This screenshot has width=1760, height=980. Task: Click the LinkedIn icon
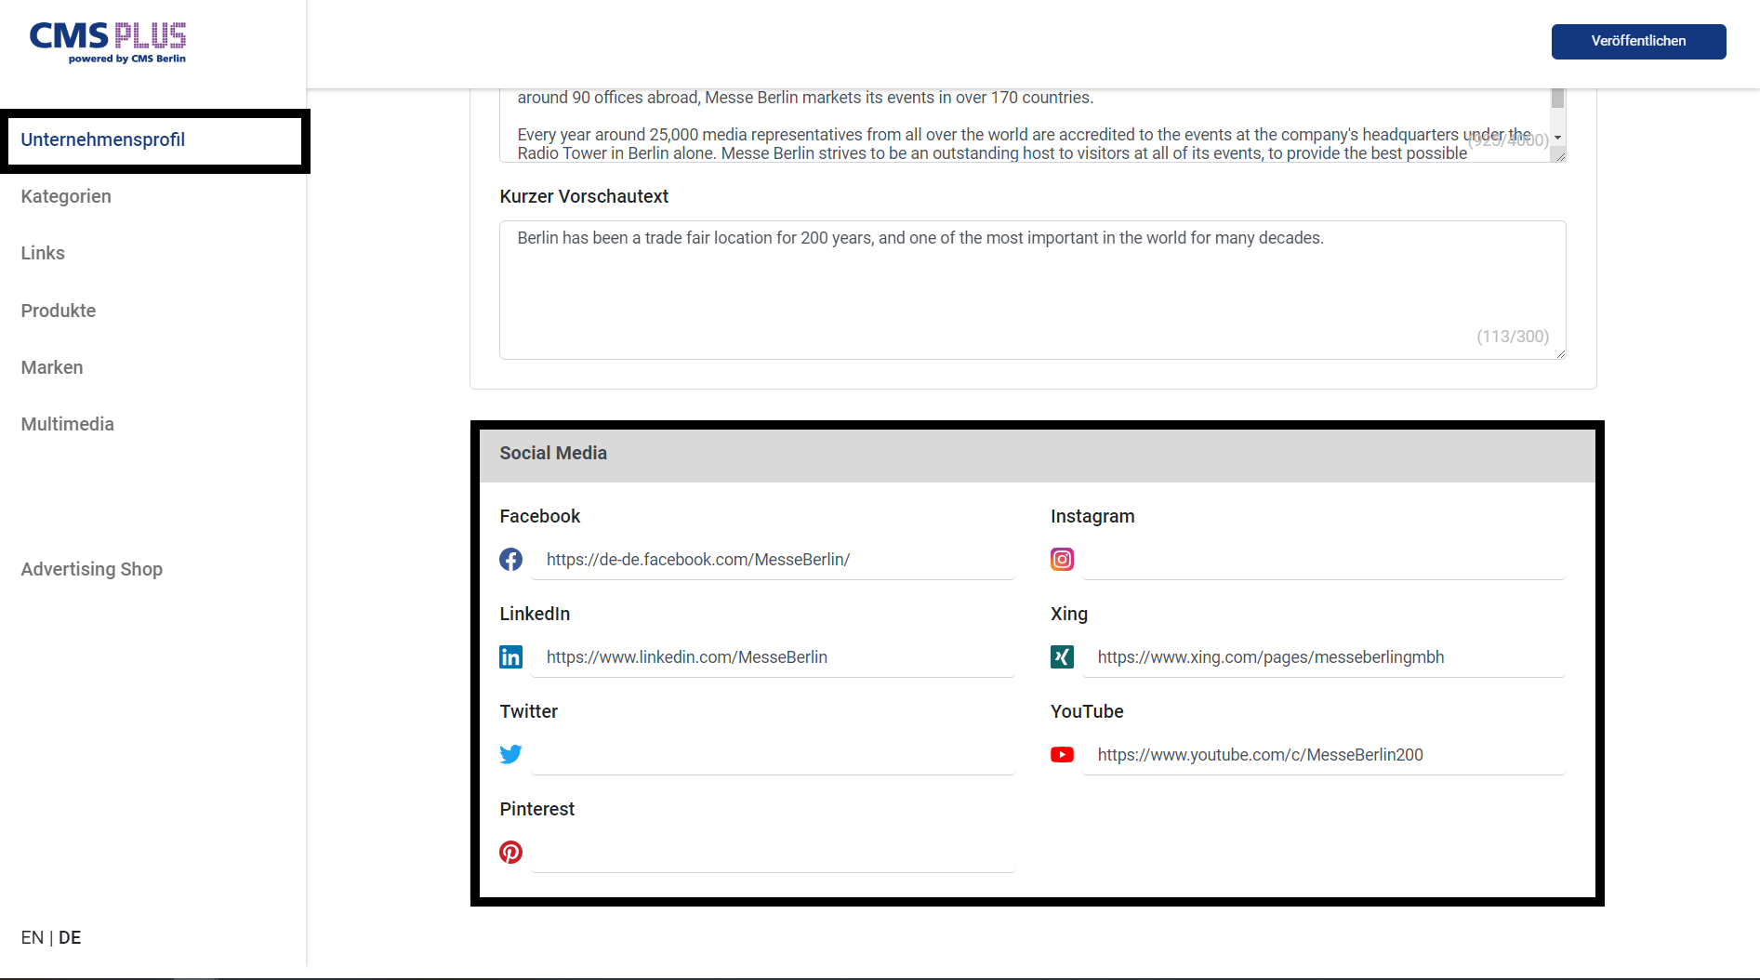click(510, 657)
